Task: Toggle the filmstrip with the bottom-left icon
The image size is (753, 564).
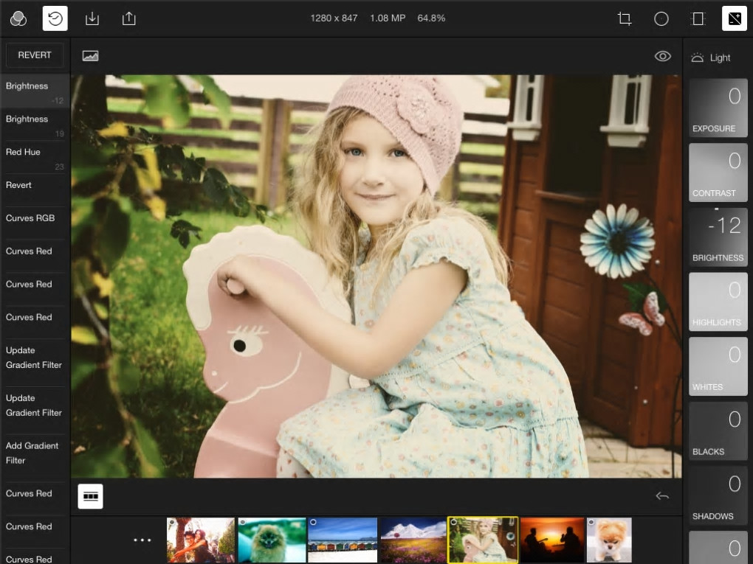Action: click(x=91, y=496)
